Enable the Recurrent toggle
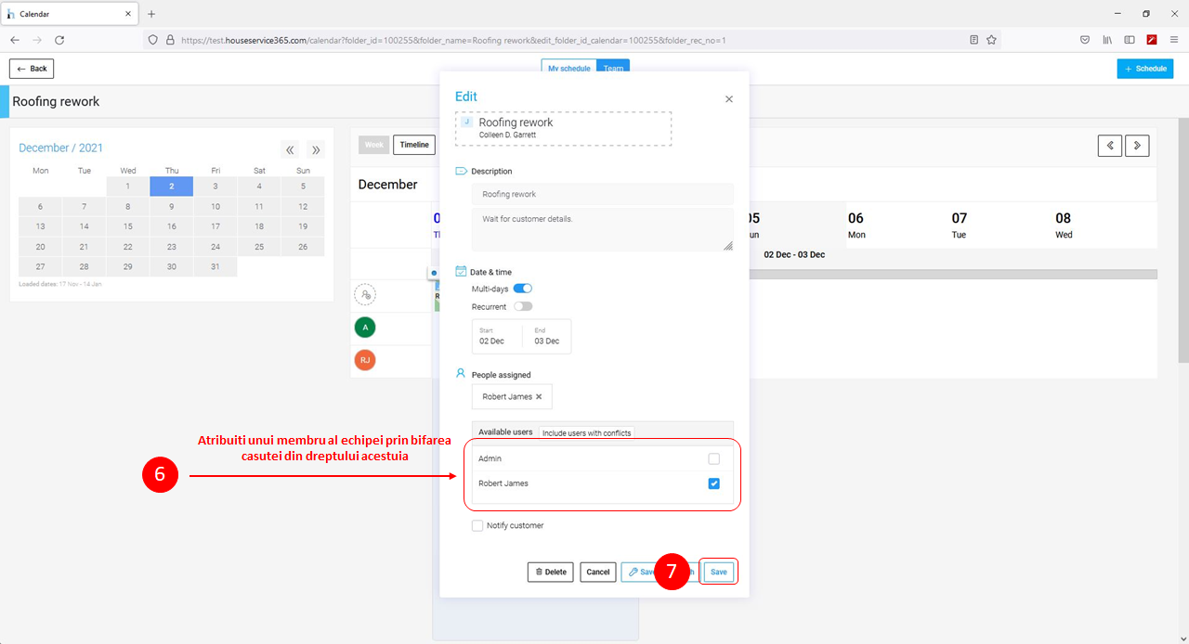The width and height of the screenshot is (1189, 644). pyautogui.click(x=523, y=306)
